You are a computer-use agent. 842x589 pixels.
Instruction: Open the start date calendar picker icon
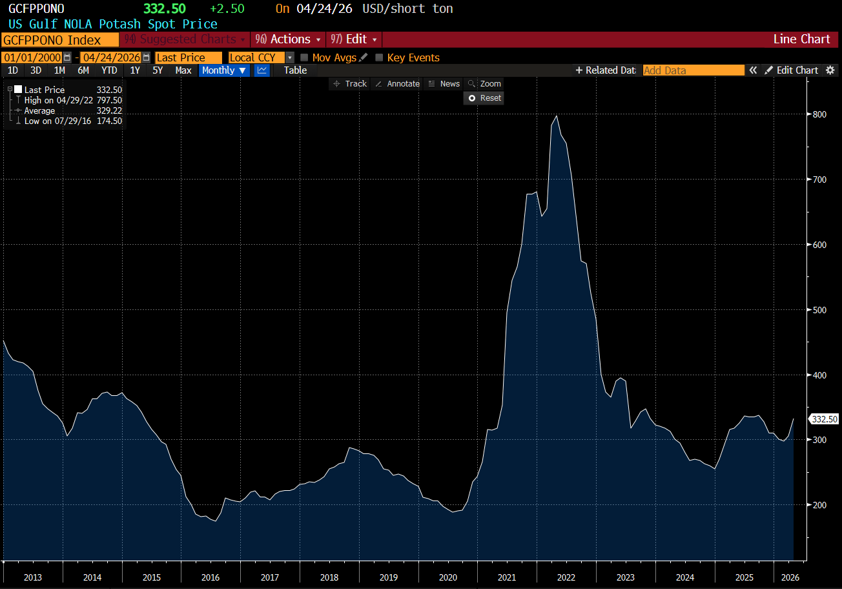tap(67, 57)
